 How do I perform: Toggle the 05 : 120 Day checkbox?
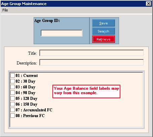pos(12,98)
